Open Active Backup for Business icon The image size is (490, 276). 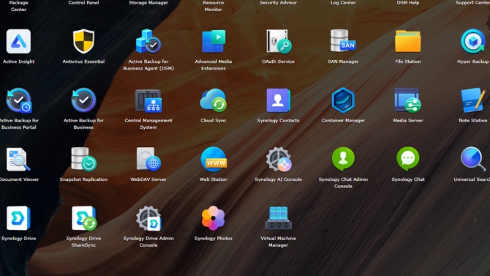83,100
